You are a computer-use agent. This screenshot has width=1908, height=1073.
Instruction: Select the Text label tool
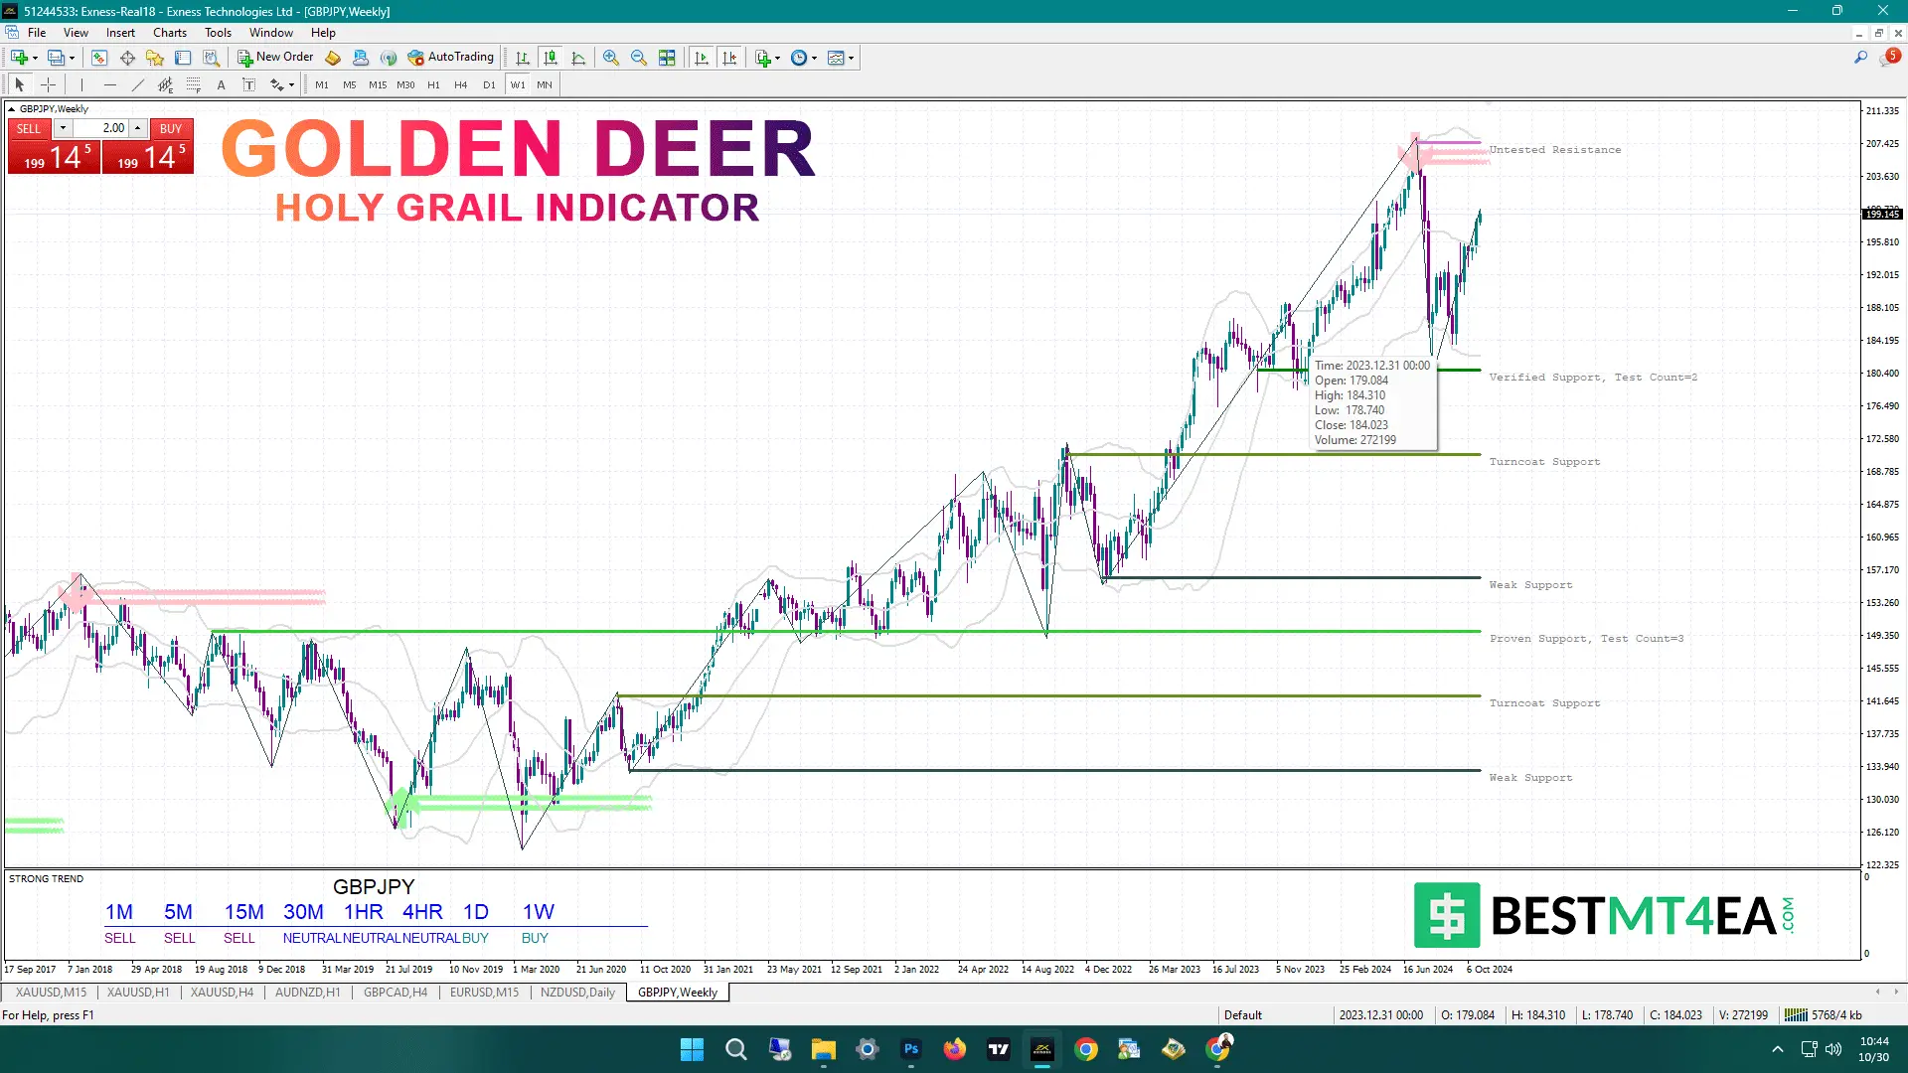click(x=249, y=84)
